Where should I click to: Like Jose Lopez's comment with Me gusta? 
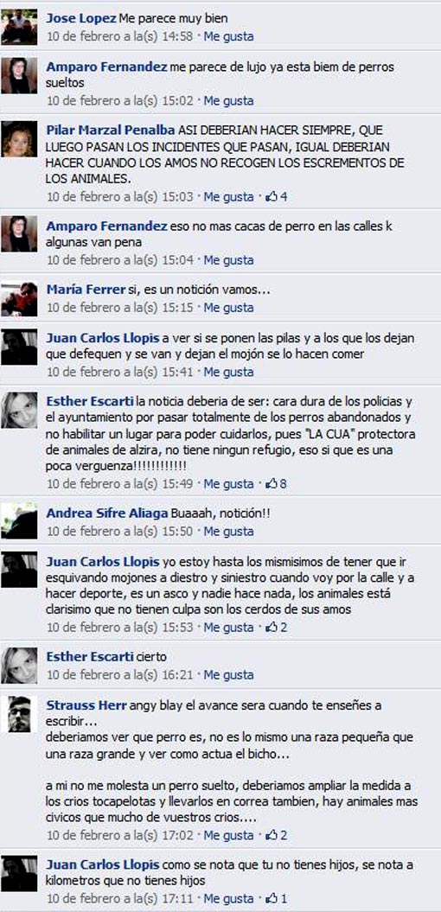[228, 36]
